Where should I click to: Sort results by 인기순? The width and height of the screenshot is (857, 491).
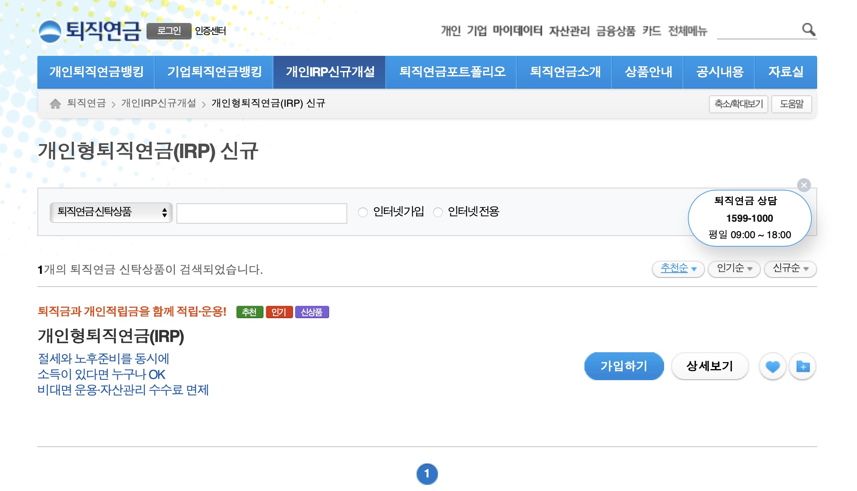point(733,268)
